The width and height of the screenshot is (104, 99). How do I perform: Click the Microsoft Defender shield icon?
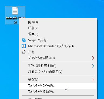24,46
